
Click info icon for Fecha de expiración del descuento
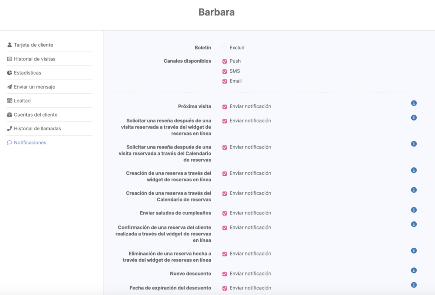click(414, 285)
